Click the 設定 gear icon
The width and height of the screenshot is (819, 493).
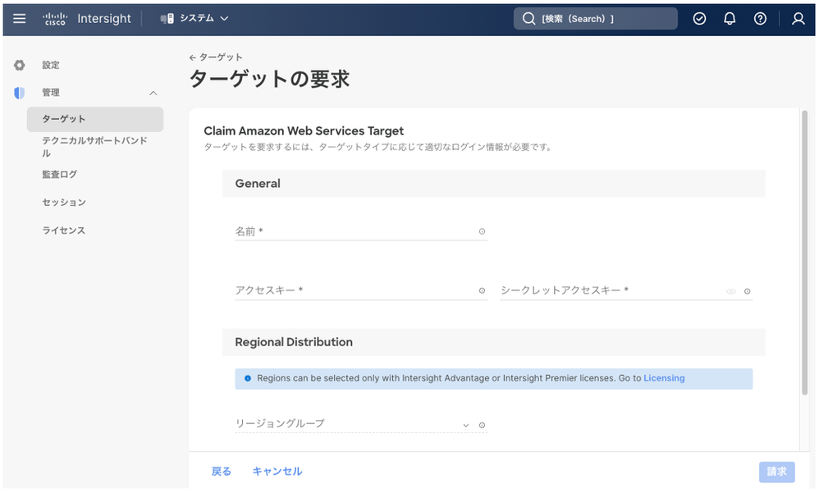[x=20, y=66]
